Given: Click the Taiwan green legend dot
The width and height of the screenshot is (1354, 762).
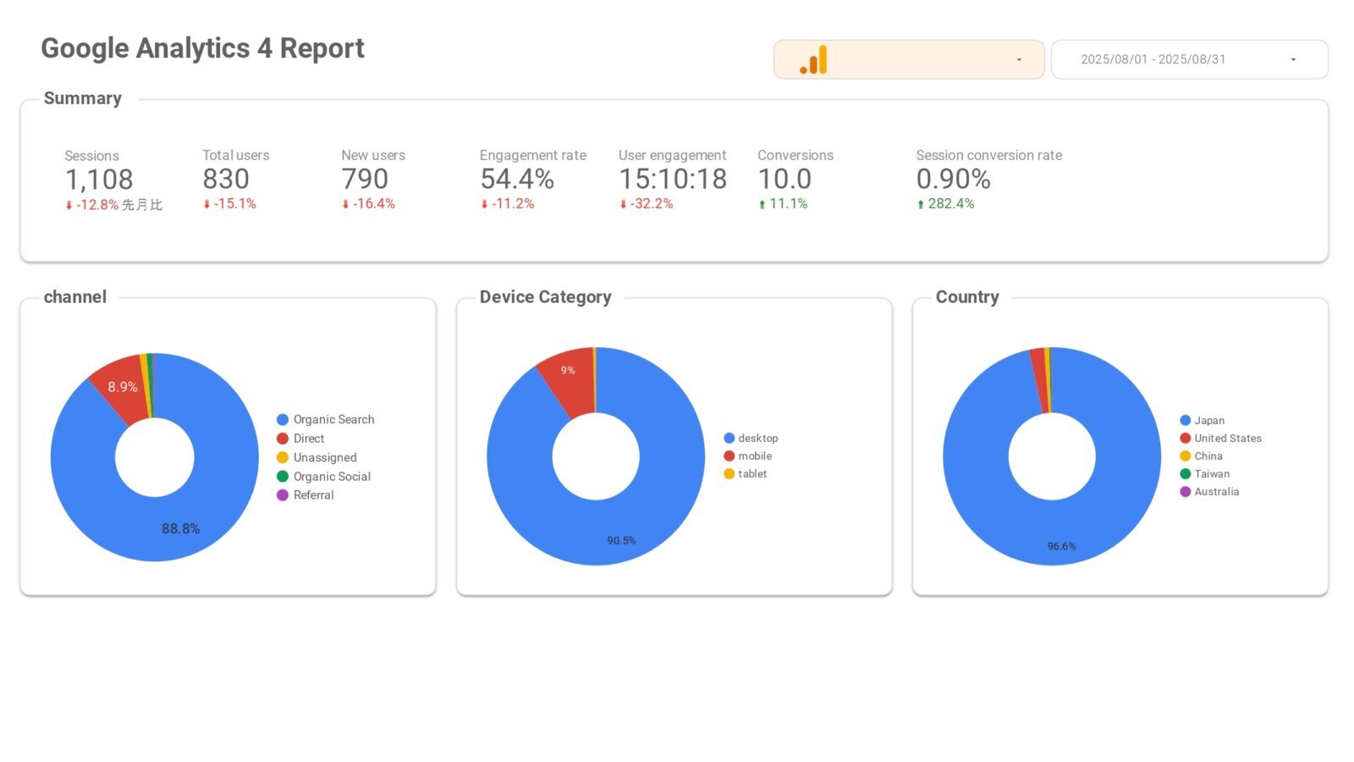Looking at the screenshot, I should click(1186, 473).
